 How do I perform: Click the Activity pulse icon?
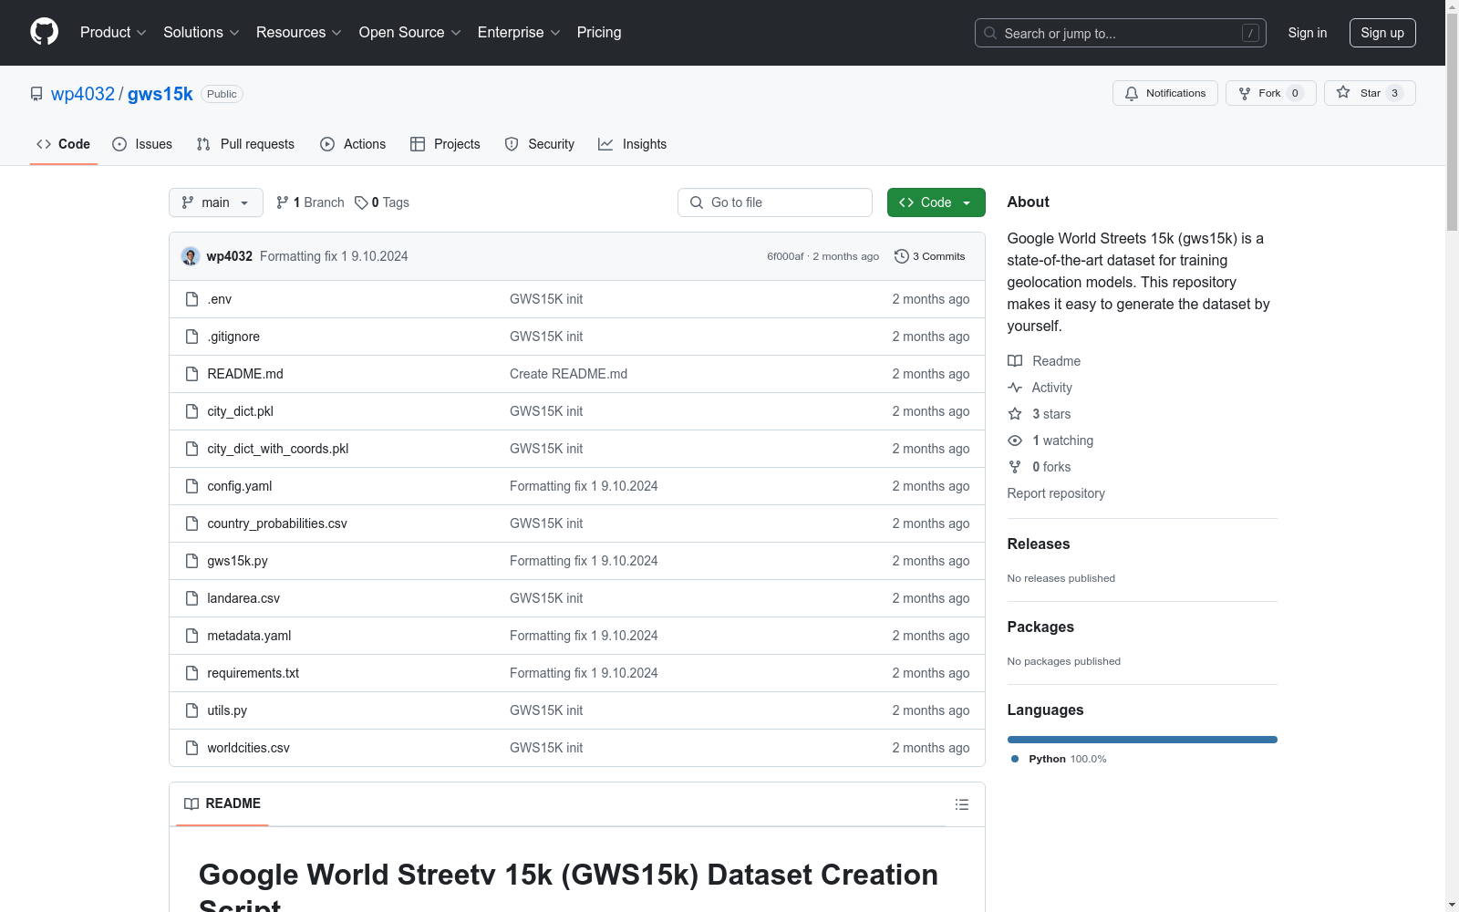(x=1015, y=388)
